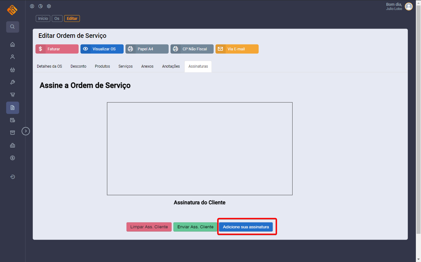Switch to Anotações tab
Image resolution: width=421 pixels, height=262 pixels.
pyautogui.click(x=171, y=66)
